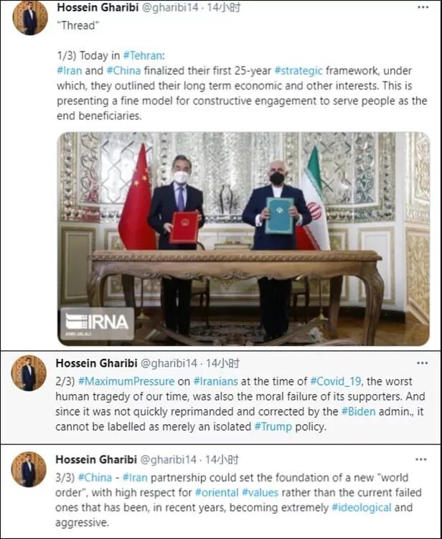442x539 pixels.
Task: Click the #MaximumPressure hashtag
Action: point(126,382)
